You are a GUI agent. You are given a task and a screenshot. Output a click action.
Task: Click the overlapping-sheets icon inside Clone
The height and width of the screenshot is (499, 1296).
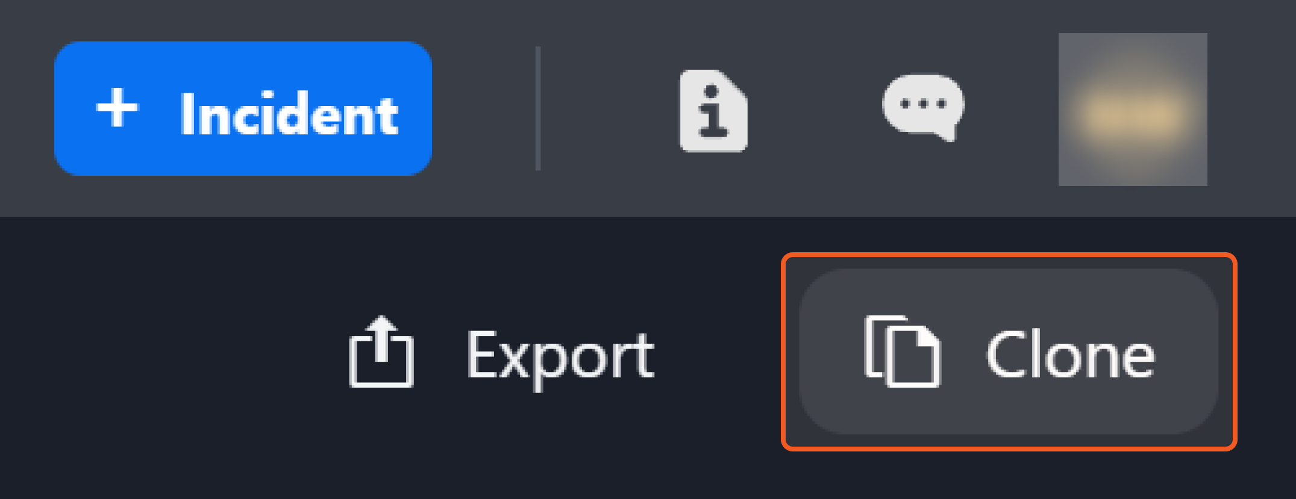902,351
